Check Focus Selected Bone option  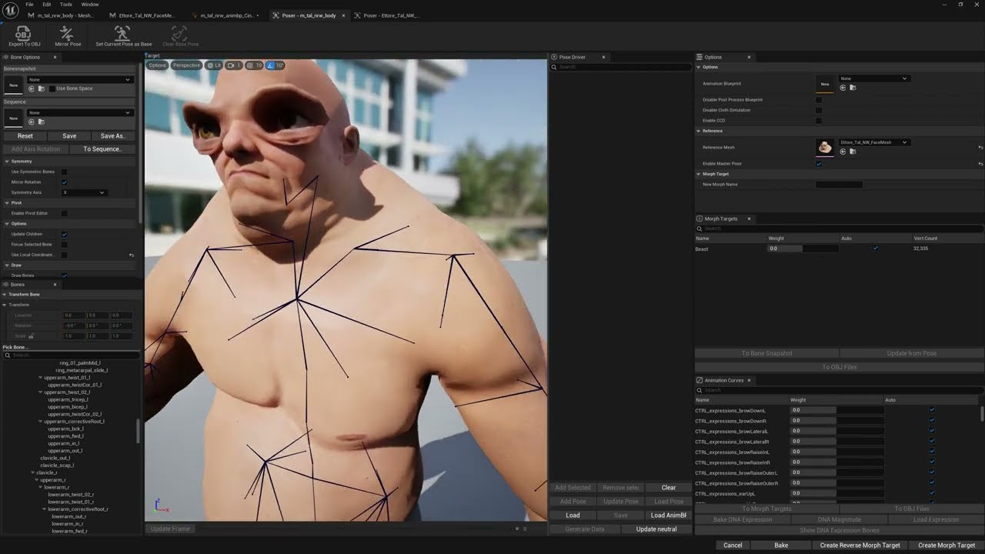pos(64,245)
